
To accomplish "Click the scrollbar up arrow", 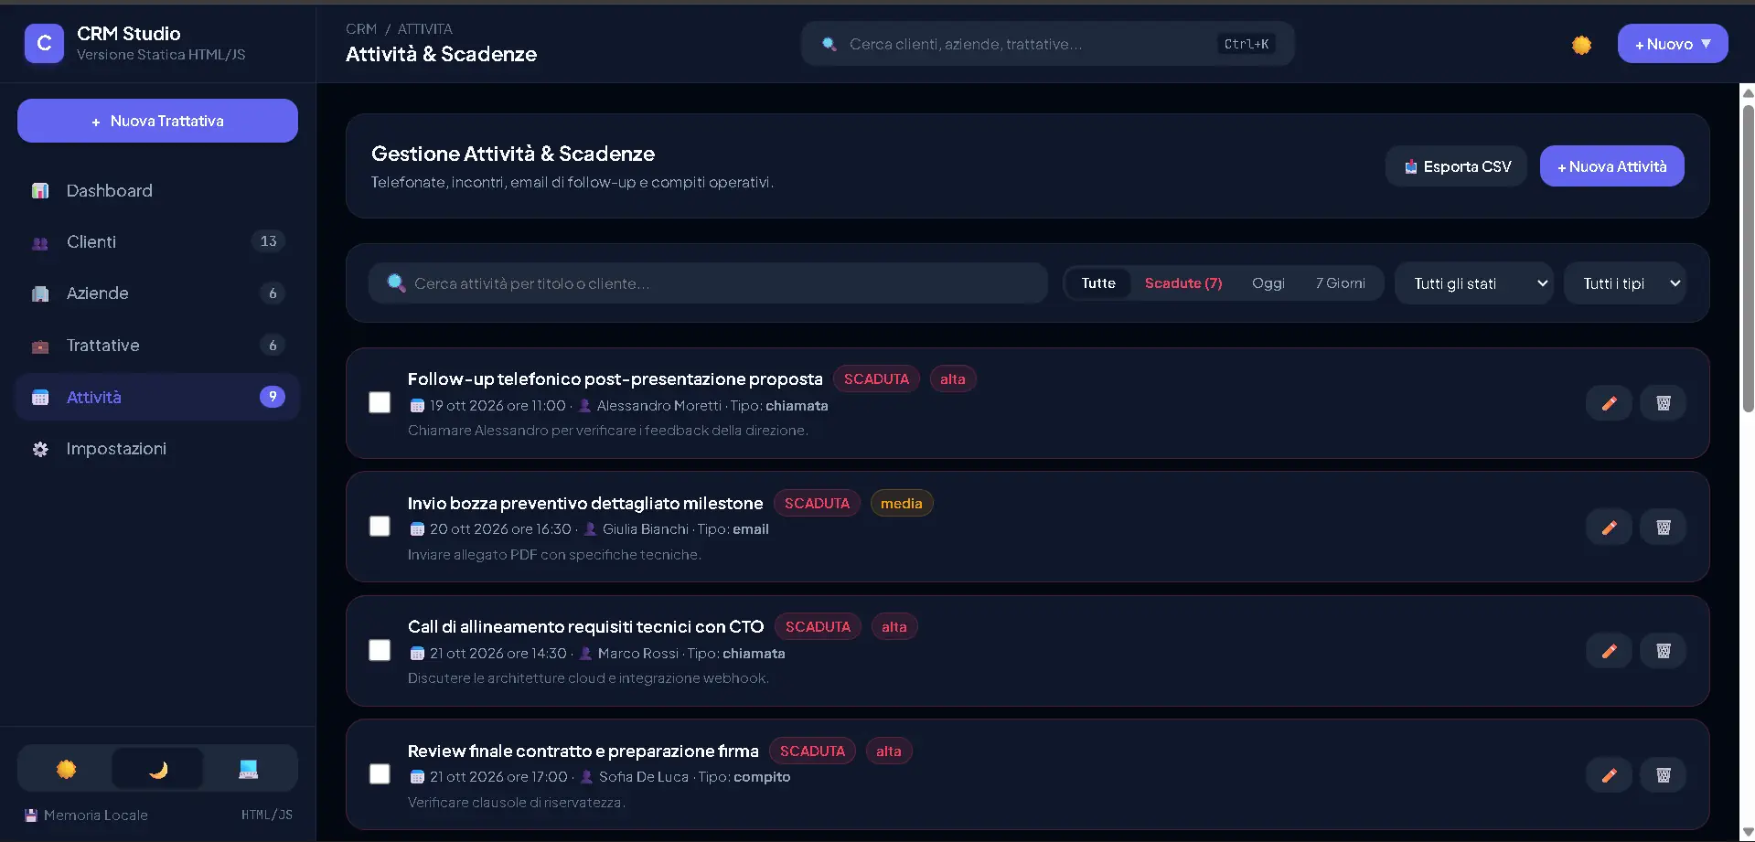I will (x=1748, y=92).
